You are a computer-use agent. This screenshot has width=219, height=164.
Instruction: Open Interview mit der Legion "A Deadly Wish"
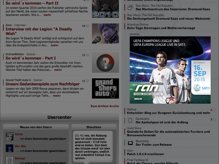[39, 31]
